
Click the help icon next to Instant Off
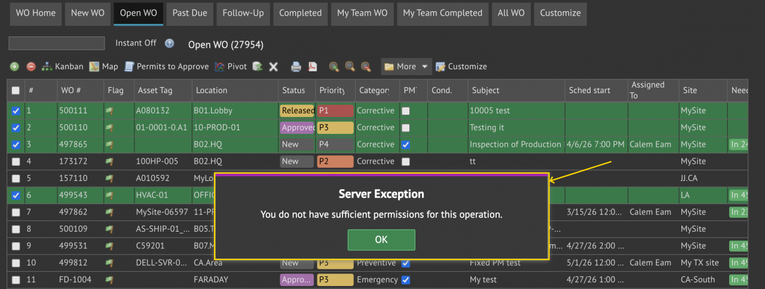(169, 44)
